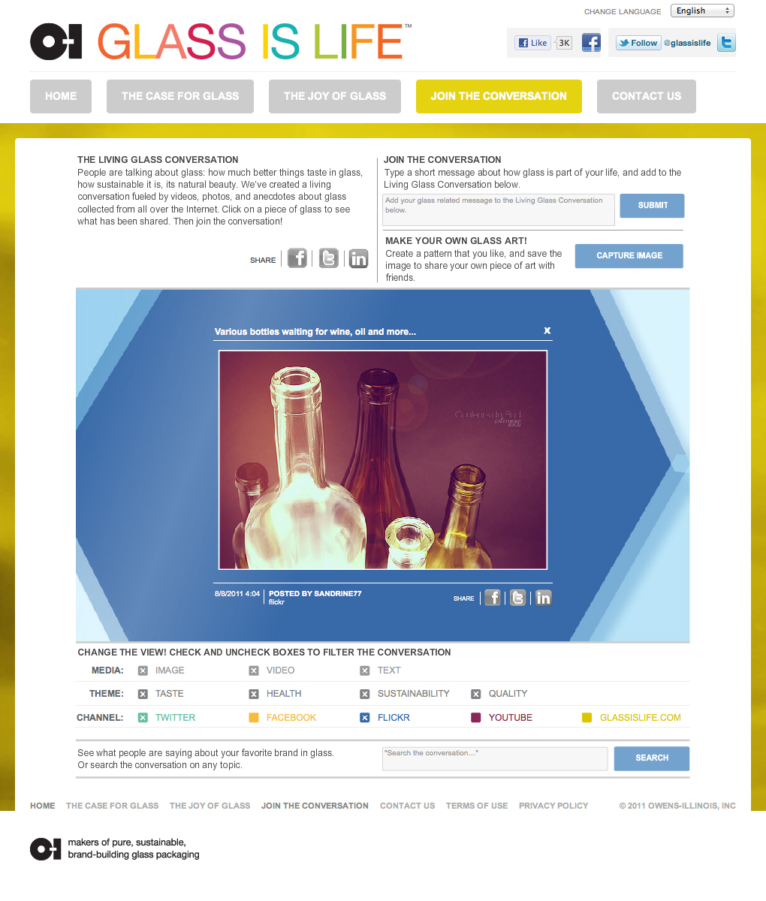This screenshot has width=766, height=901.
Task: Open The Case for Glass tab
Action: pos(180,96)
